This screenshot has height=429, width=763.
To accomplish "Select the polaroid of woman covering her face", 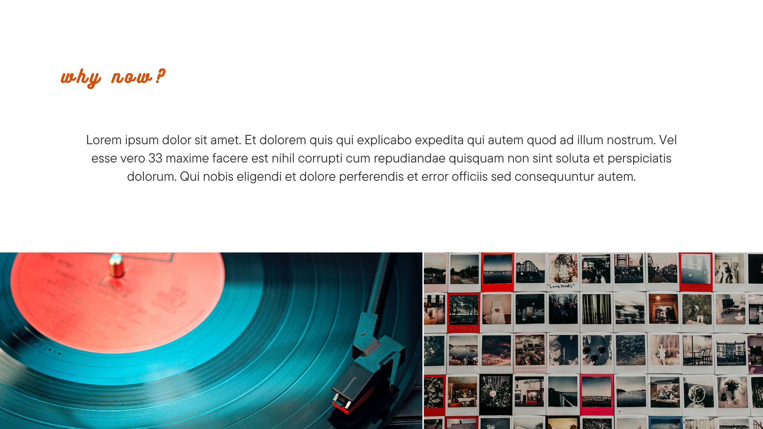I will 729,272.
